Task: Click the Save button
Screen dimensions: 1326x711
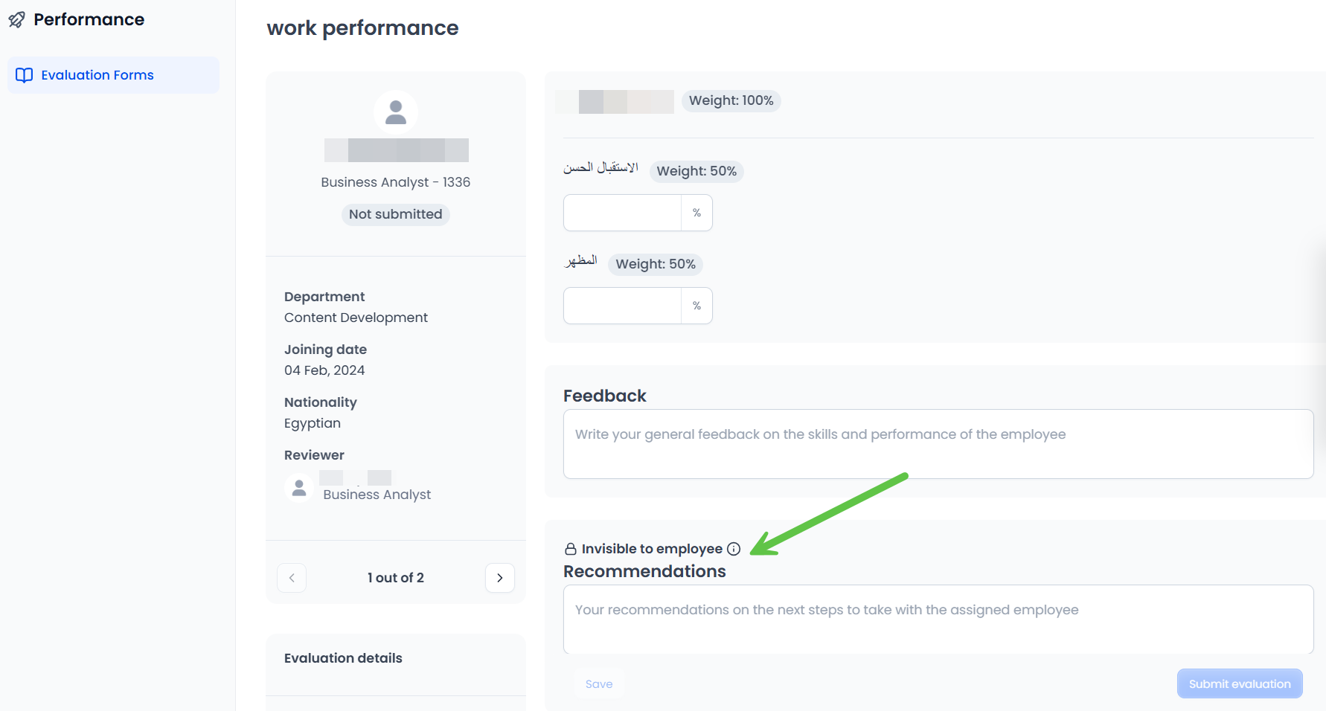Action: [x=598, y=683]
